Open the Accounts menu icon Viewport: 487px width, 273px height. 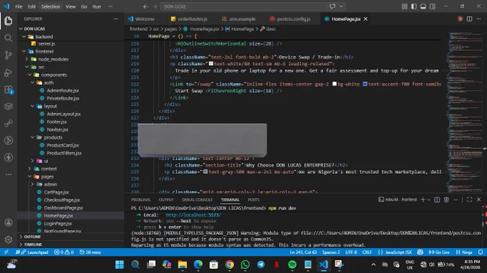coord(9,222)
